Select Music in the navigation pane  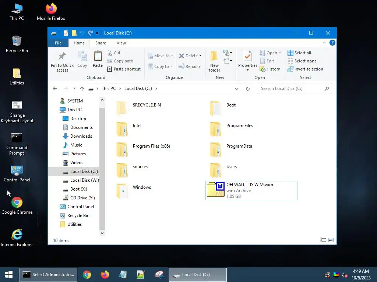[x=76, y=145]
